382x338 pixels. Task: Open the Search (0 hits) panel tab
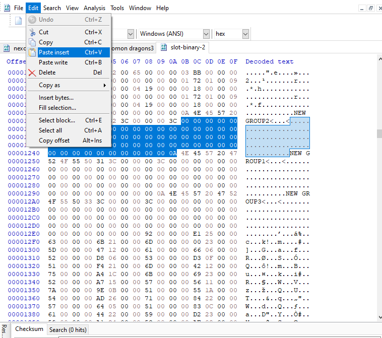point(68,330)
